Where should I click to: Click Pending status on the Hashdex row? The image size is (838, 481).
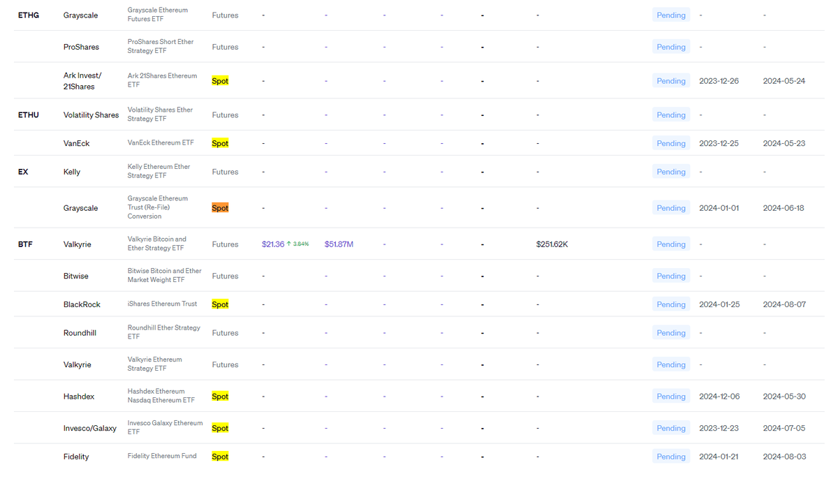670,396
